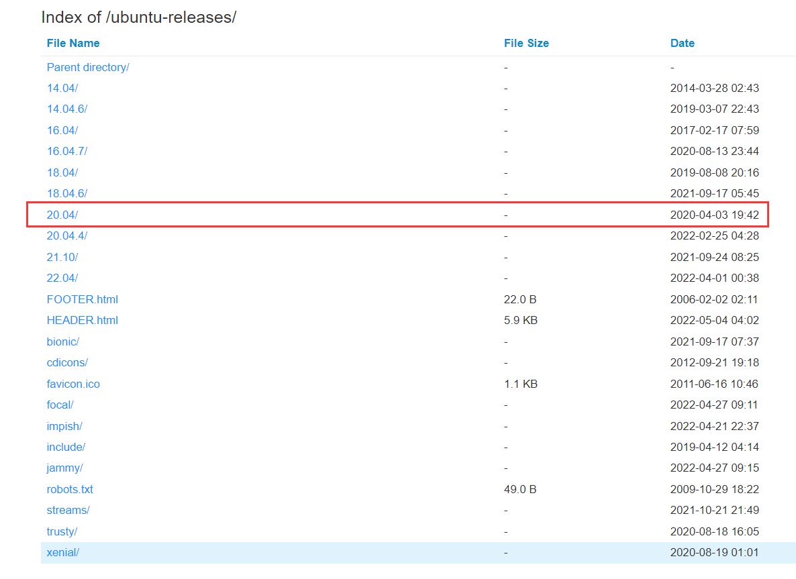This screenshot has width=796, height=579.
Task: Click date 2022-04-27 09:15 of jammy/
Action: [714, 468]
